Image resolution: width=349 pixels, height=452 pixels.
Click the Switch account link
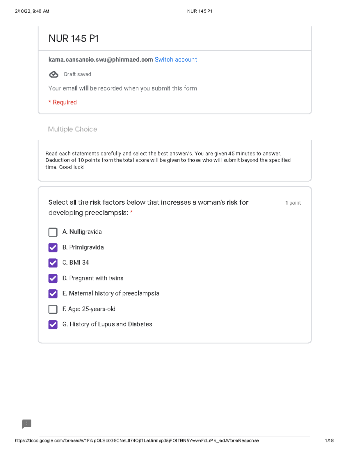point(176,60)
